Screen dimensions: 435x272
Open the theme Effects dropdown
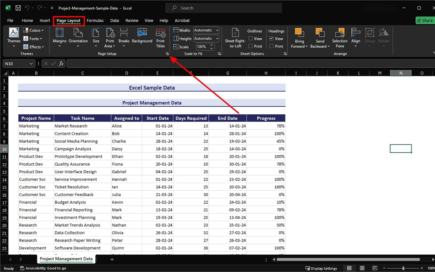click(33, 47)
